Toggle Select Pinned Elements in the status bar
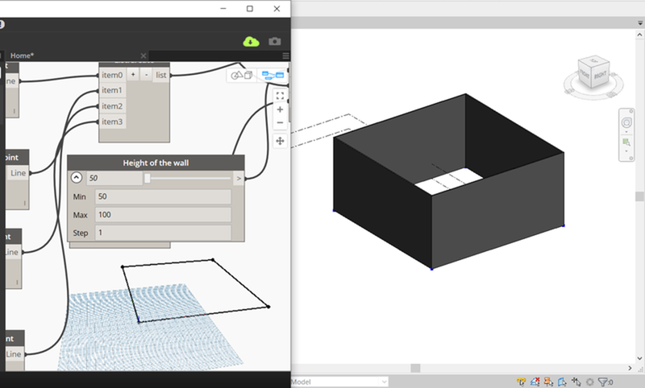Viewport: 645px width, 388px height. coord(548,382)
